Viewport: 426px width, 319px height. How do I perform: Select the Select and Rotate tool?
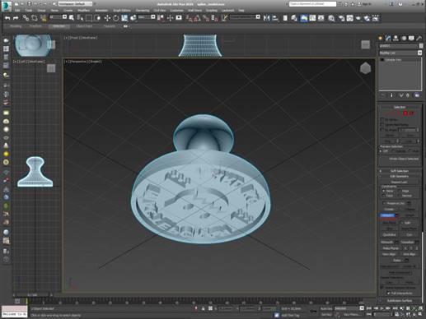(116, 18)
